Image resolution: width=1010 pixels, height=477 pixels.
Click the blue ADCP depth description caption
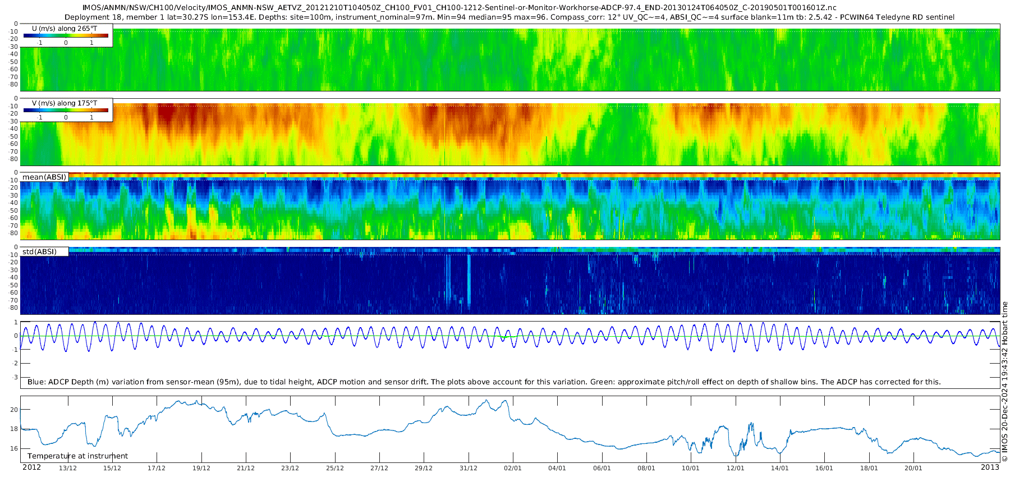484,382
